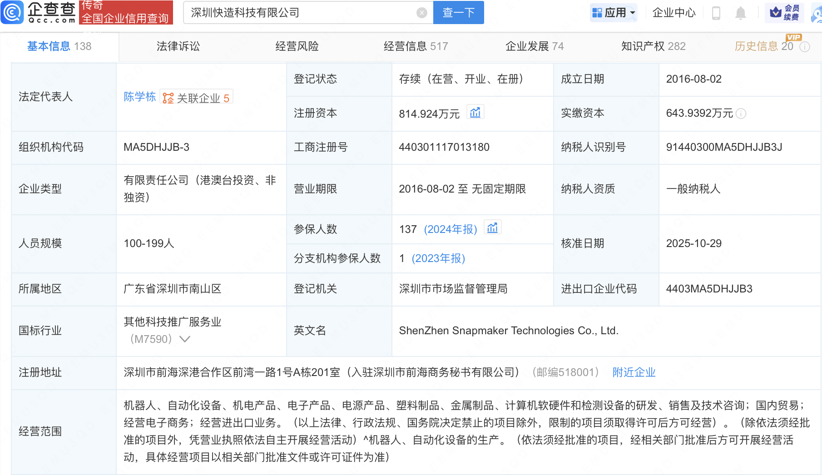822x475 pixels.
Task: Open legal representative 陈学栋 profile link
Action: (x=140, y=97)
